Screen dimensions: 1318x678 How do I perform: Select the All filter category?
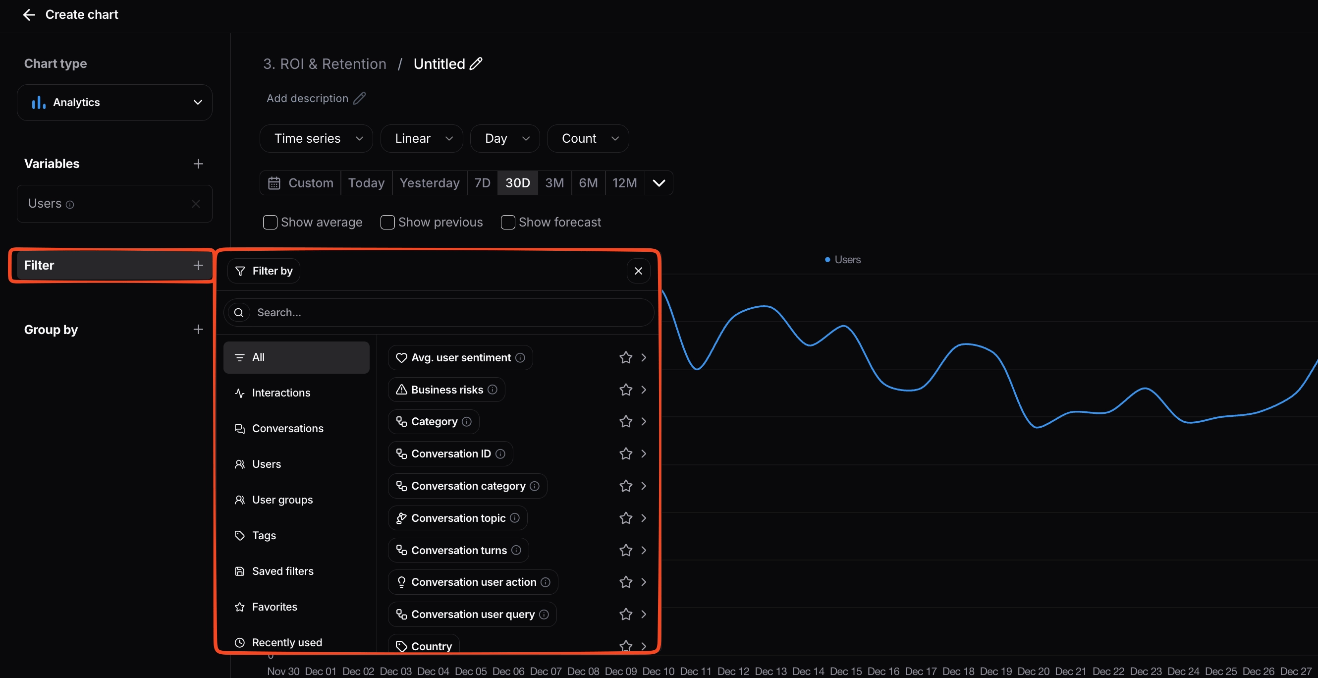point(296,357)
